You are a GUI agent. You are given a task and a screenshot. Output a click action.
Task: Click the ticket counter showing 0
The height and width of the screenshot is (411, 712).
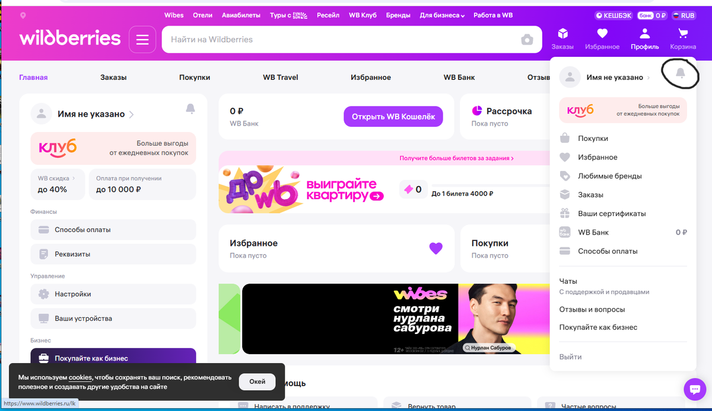click(x=413, y=190)
